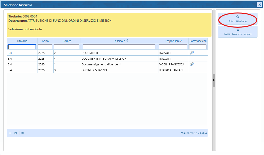
Task: Select the ORDINI DI SERVIZIO row
Action: point(94,70)
